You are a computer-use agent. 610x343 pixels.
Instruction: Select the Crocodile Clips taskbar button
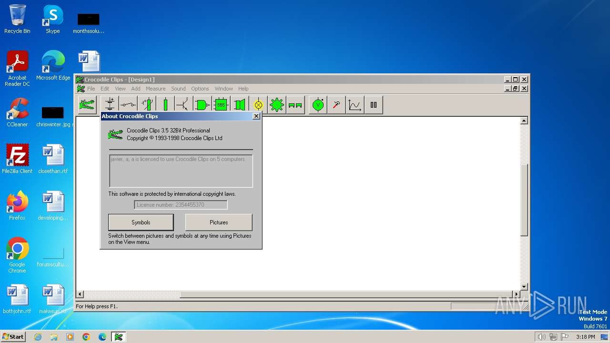[119, 337]
